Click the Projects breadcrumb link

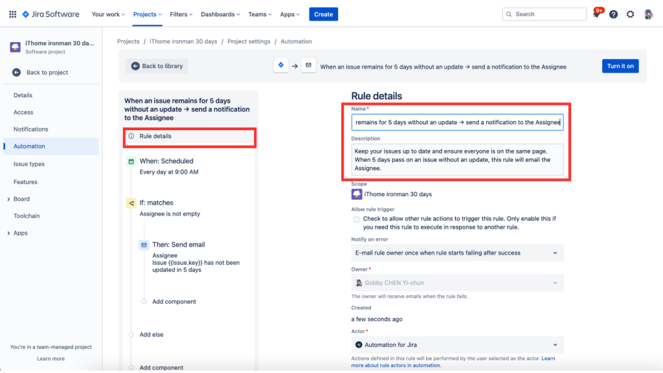coord(128,41)
